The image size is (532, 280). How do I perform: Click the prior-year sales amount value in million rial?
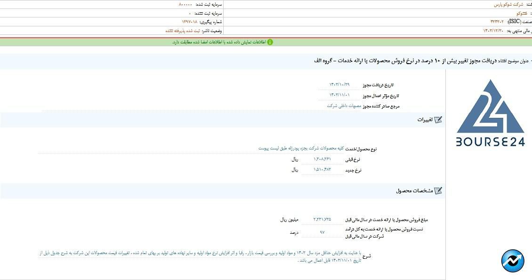coord(322,220)
